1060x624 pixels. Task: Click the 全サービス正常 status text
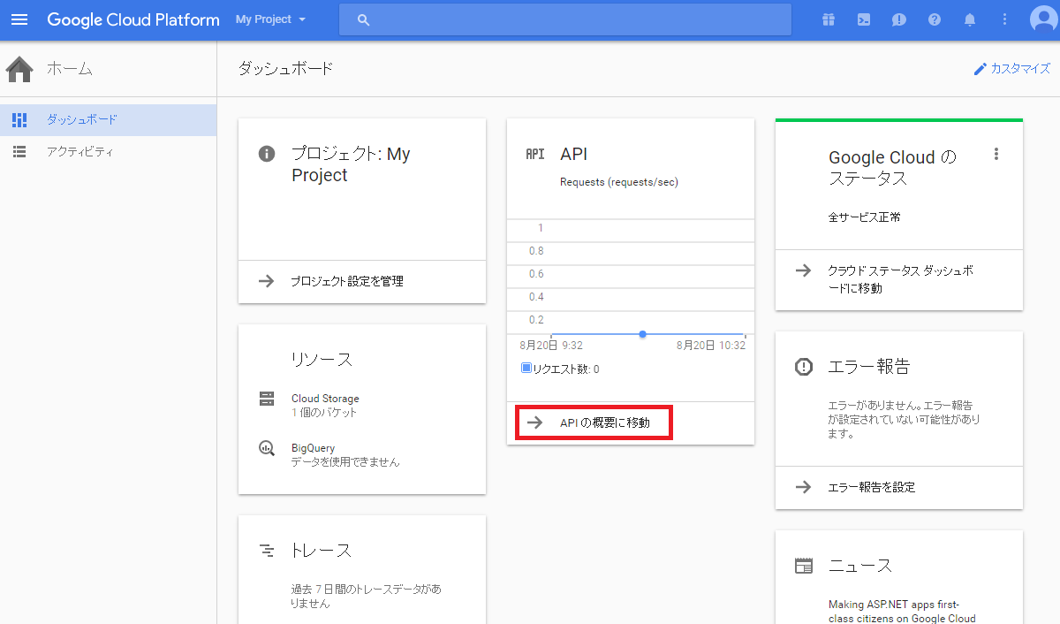coord(865,217)
